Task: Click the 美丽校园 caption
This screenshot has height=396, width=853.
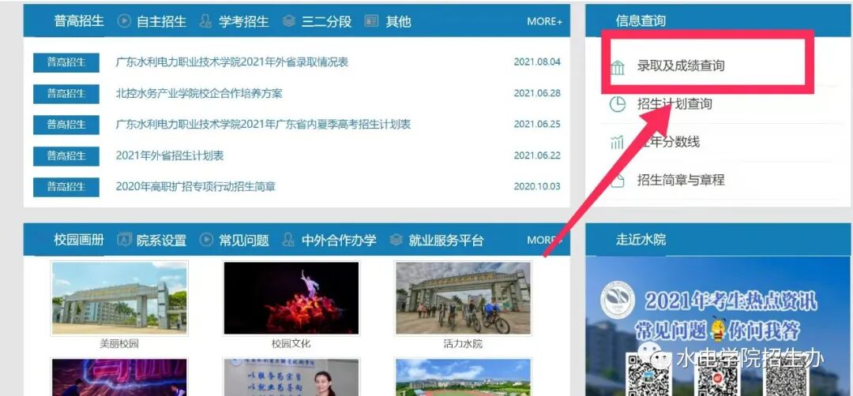Action: click(119, 343)
